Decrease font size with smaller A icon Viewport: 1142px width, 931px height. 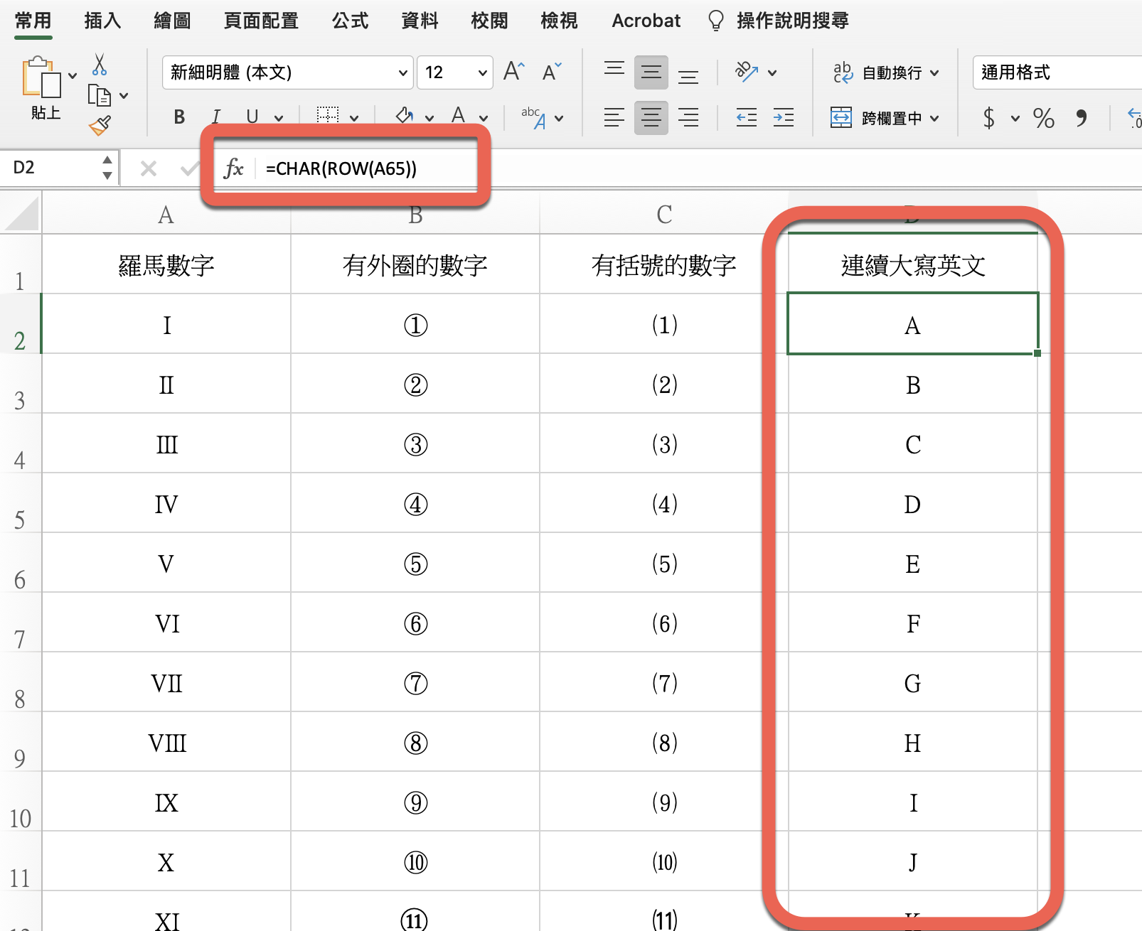[x=551, y=72]
